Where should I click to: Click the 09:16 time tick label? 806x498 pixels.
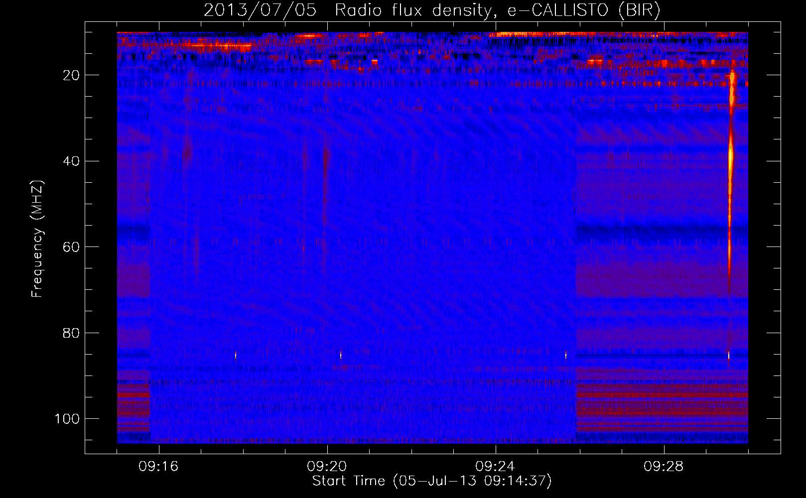point(158,467)
